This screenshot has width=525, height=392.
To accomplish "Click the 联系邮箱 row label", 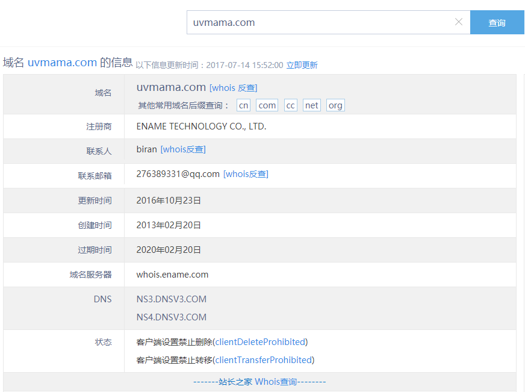I will point(95,176).
